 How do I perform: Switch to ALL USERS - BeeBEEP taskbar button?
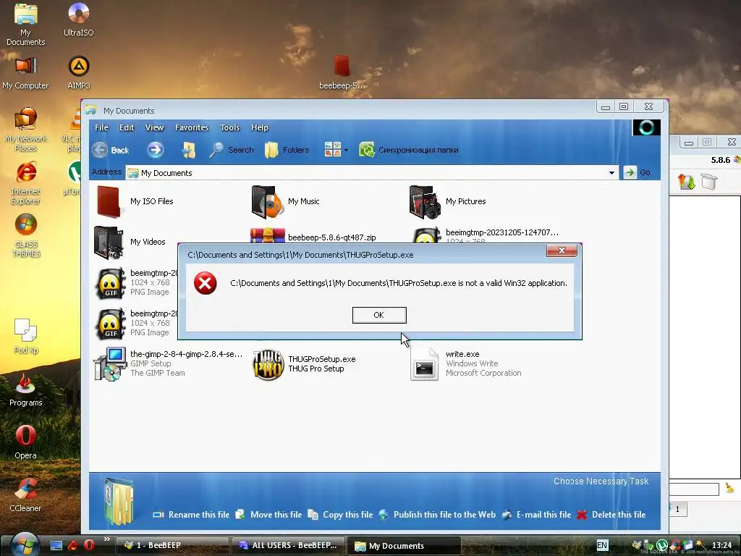tap(288, 545)
